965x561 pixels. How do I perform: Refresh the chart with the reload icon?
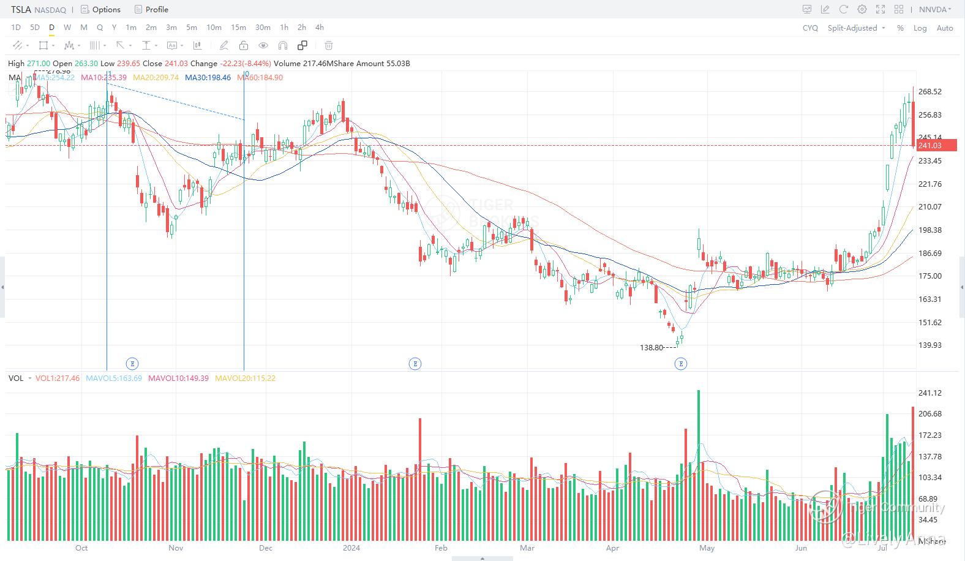(844, 9)
